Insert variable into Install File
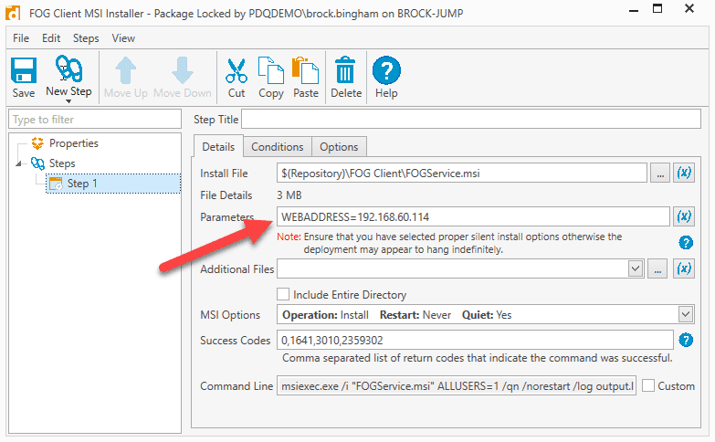 pyautogui.click(x=684, y=174)
